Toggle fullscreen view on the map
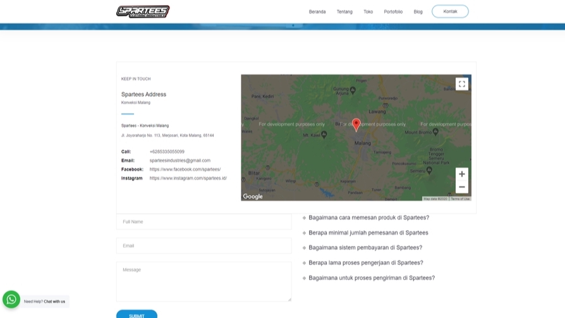This screenshot has height=318, width=565. (x=461, y=84)
